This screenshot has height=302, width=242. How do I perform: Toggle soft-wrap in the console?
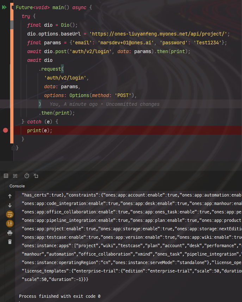click(10, 214)
